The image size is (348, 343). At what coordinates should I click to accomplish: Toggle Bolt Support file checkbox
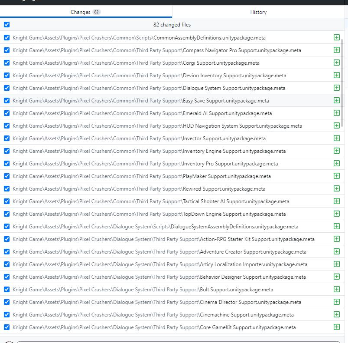click(x=7, y=290)
